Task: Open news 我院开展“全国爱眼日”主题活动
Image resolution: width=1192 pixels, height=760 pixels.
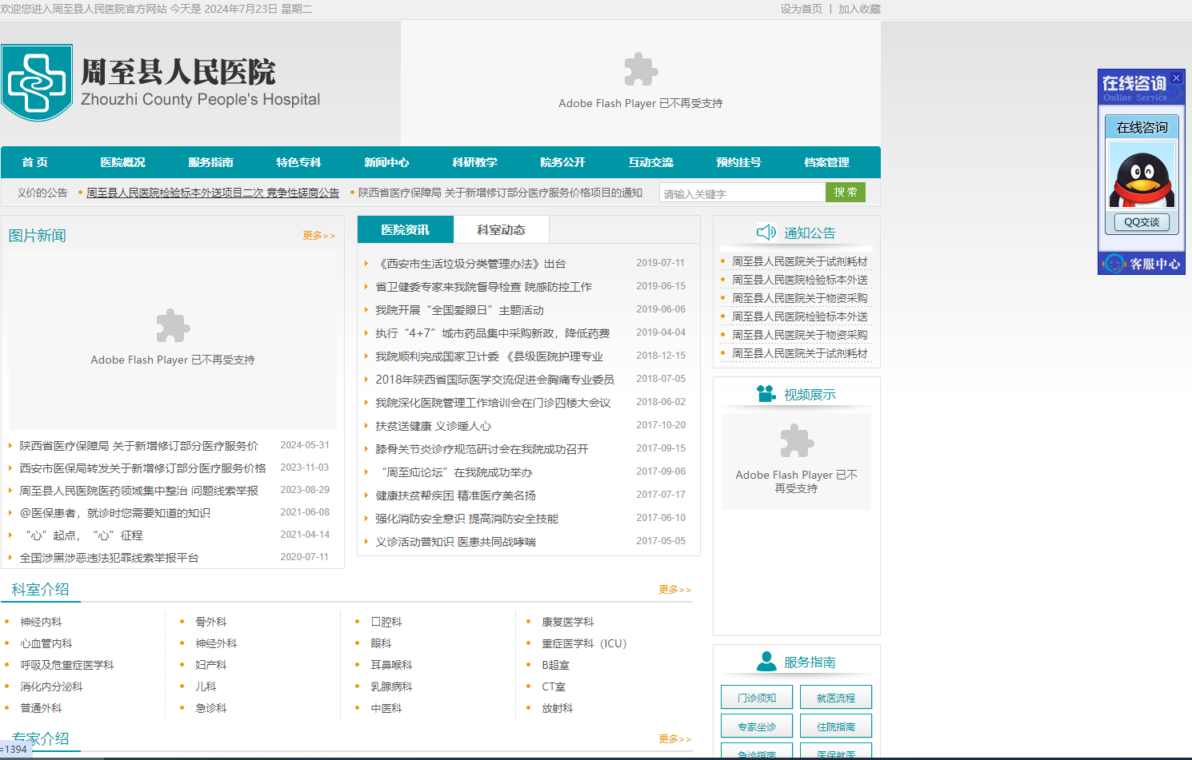Action: pyautogui.click(x=460, y=310)
